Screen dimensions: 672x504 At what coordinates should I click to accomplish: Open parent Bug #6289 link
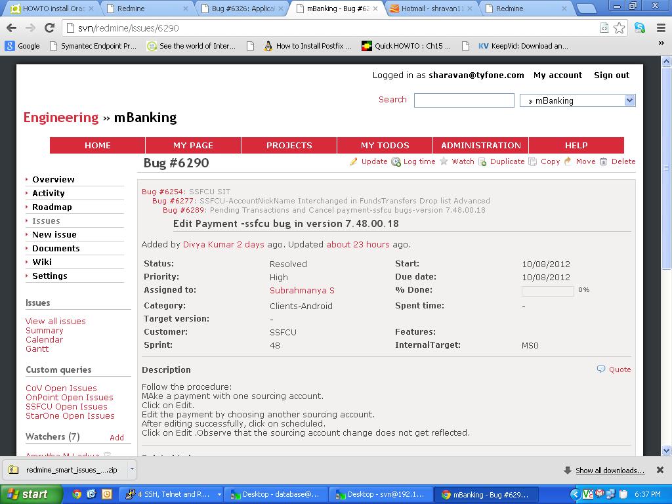184,210
